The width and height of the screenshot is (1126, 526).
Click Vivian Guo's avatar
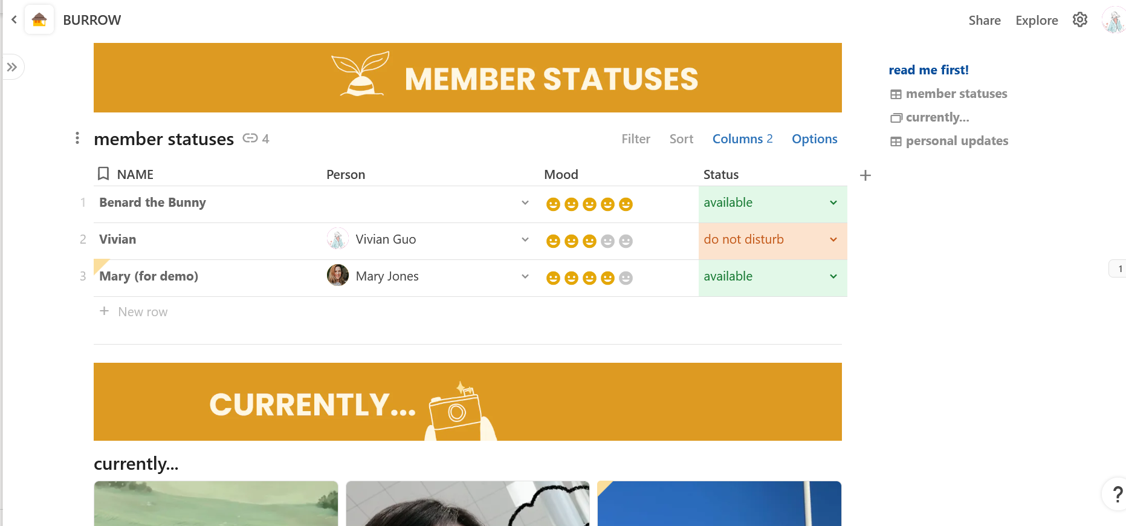338,239
